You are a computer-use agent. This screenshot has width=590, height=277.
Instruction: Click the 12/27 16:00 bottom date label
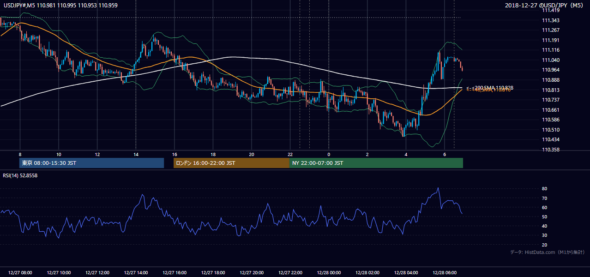click(175, 273)
